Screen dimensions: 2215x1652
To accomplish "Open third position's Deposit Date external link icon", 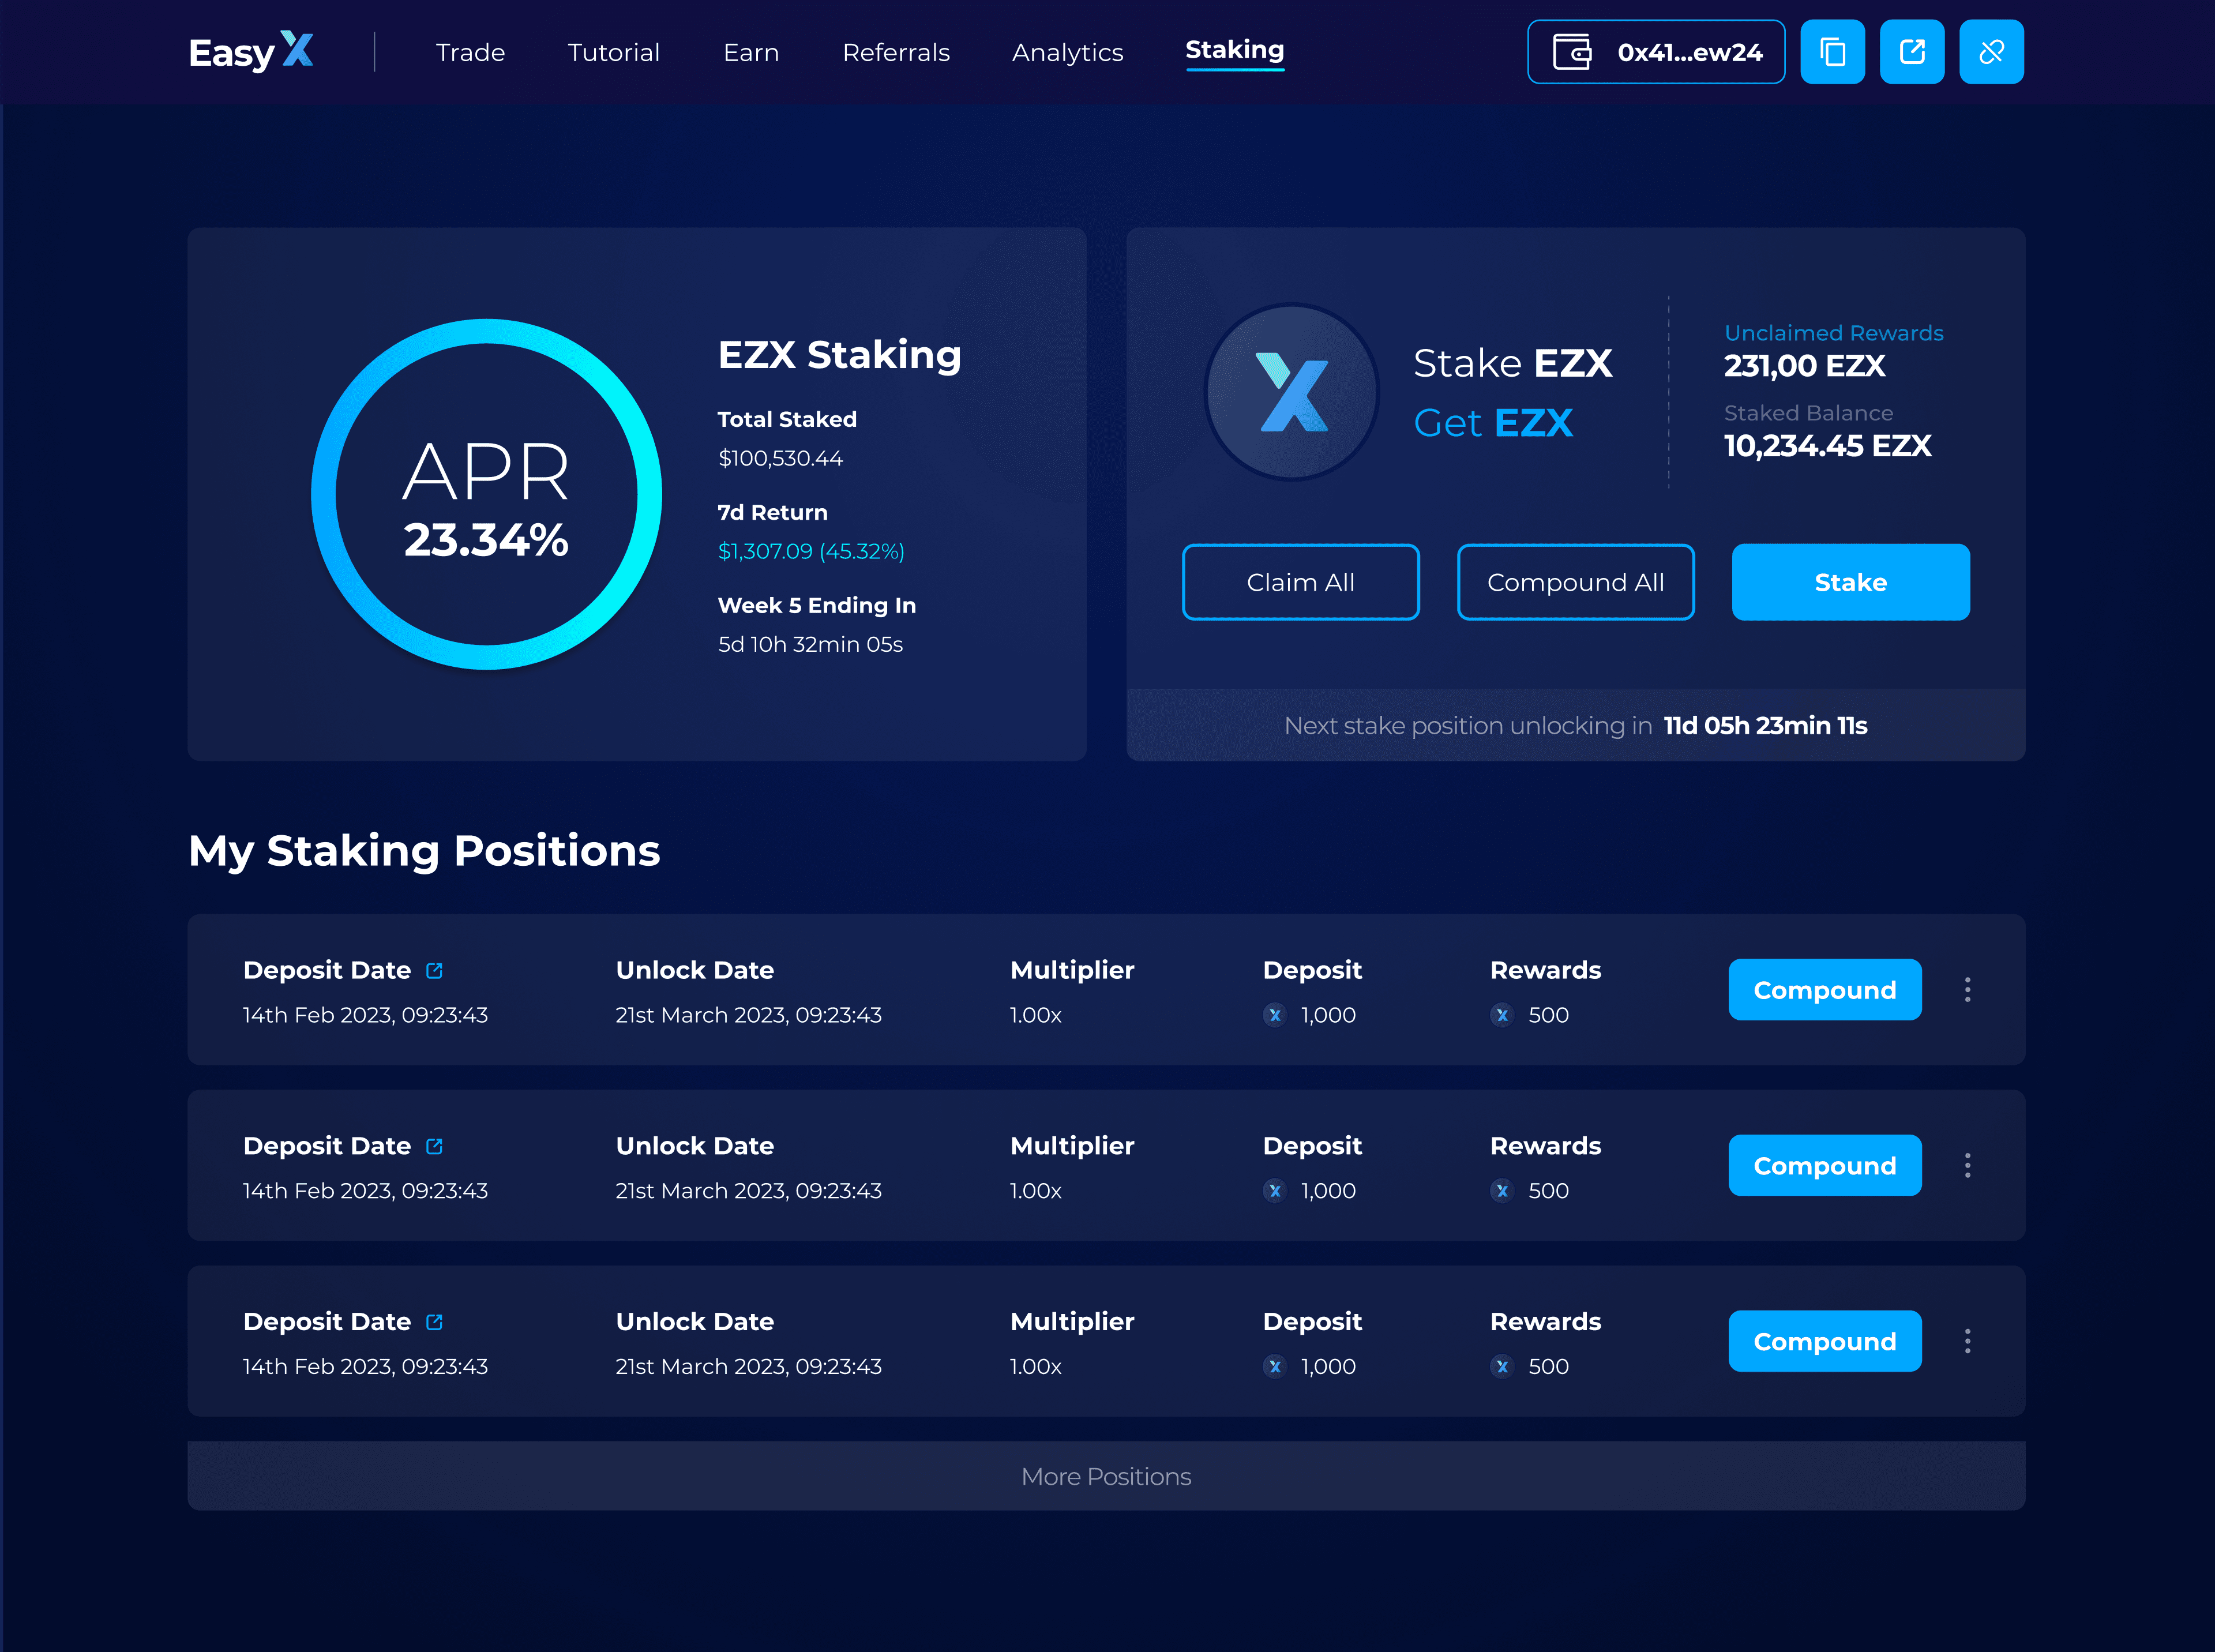I will 434,1322.
